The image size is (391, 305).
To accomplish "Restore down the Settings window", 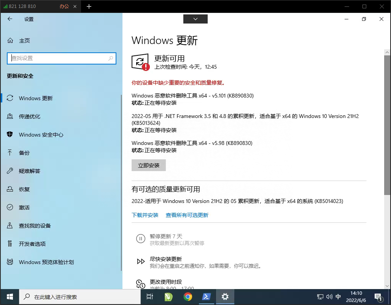I will tap(364, 19).
